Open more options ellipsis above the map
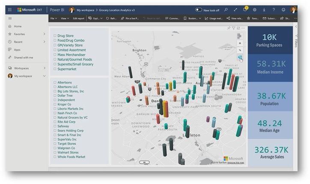310x184 pixels. 243,28
